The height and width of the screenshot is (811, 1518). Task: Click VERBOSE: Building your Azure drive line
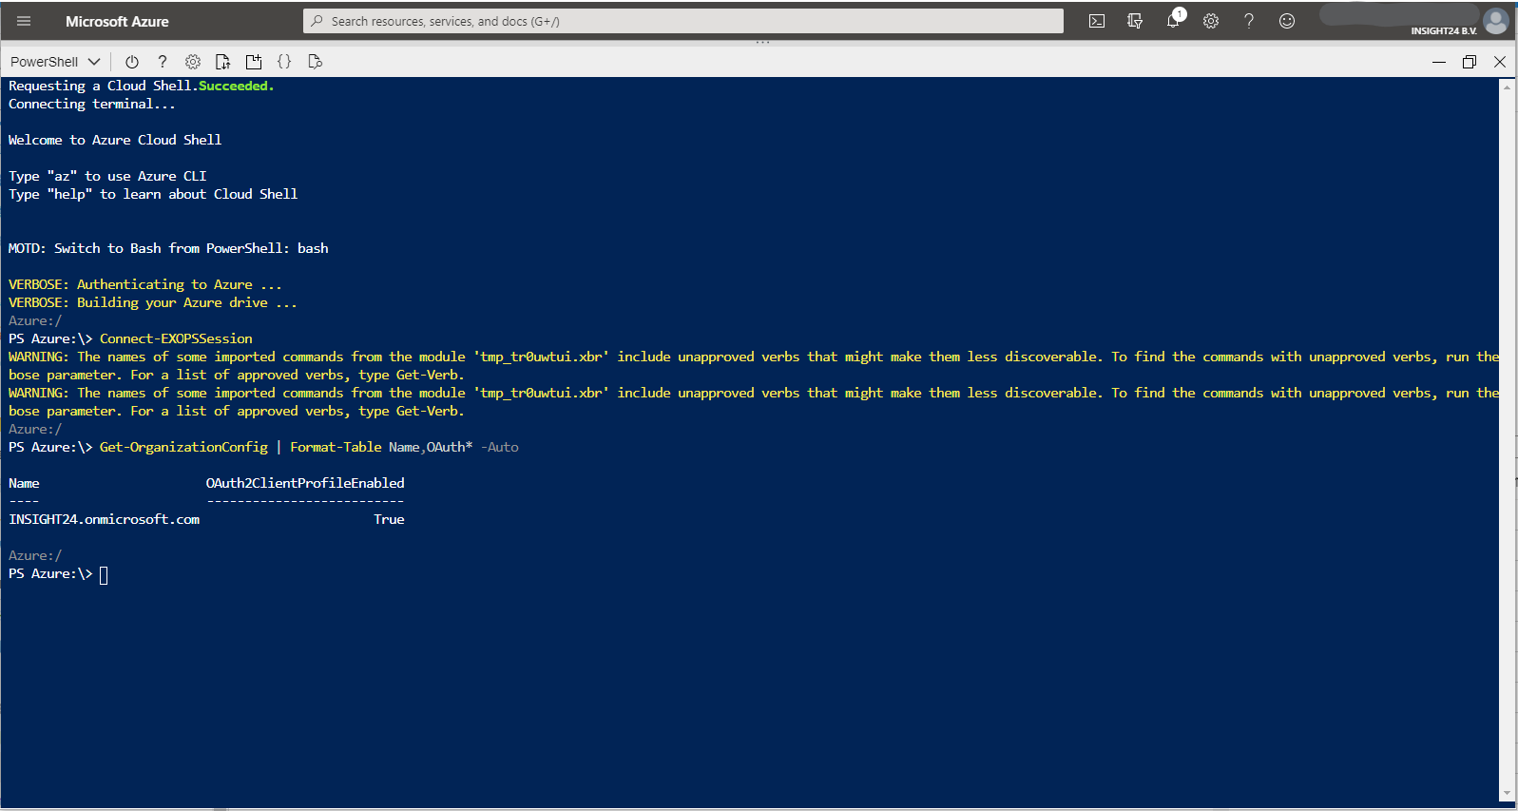[153, 302]
